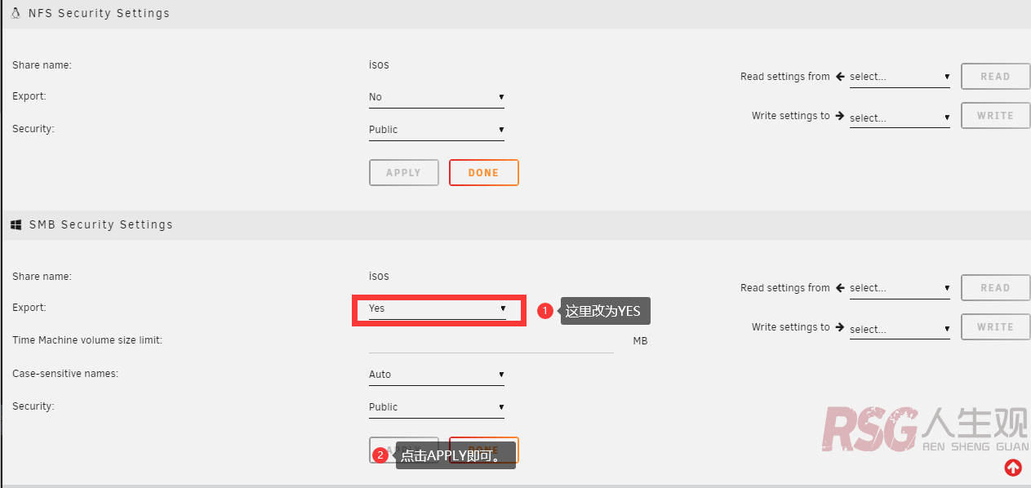Open the SMB Security dropdown set to Public
This screenshot has width=1031, height=488.
[x=436, y=407]
